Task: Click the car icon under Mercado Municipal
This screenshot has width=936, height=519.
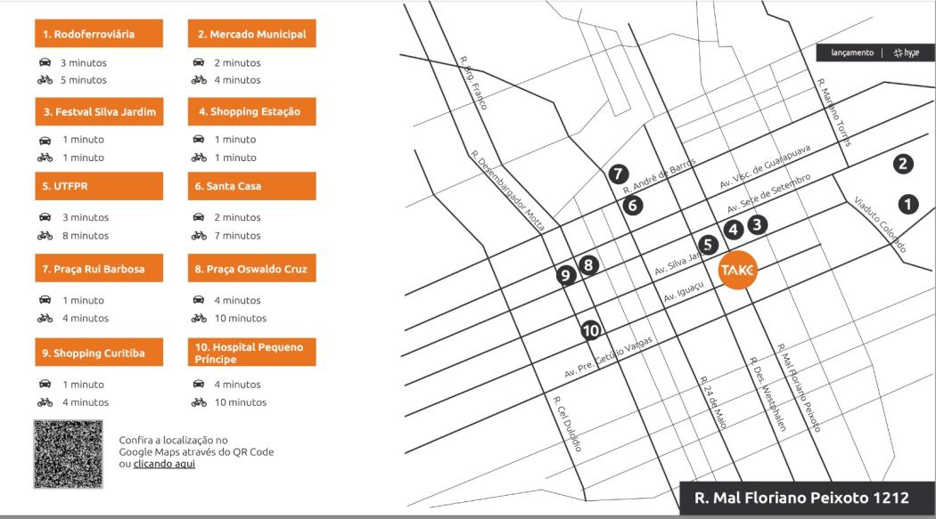Action: coord(199,62)
